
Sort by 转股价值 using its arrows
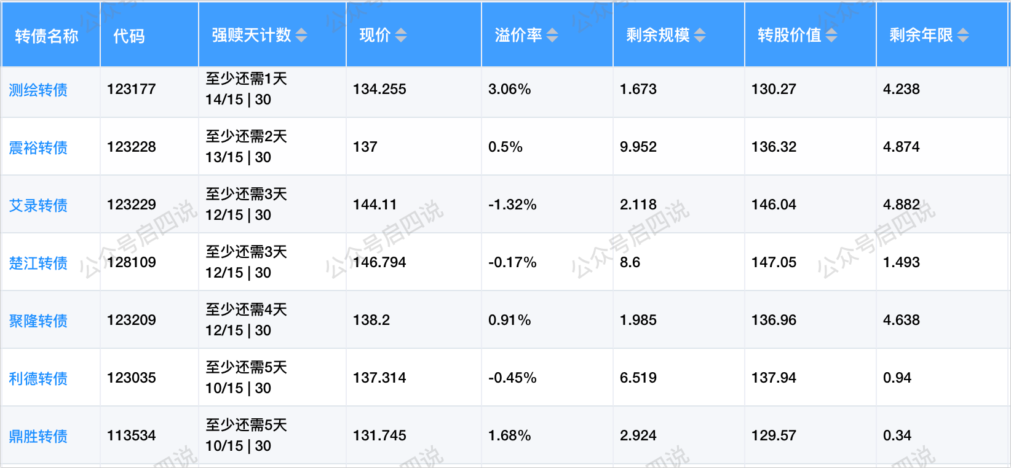[831, 36]
